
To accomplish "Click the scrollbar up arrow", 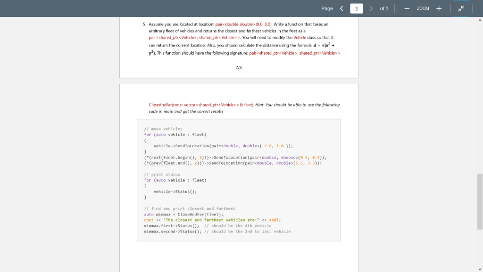I will [479, 21].
